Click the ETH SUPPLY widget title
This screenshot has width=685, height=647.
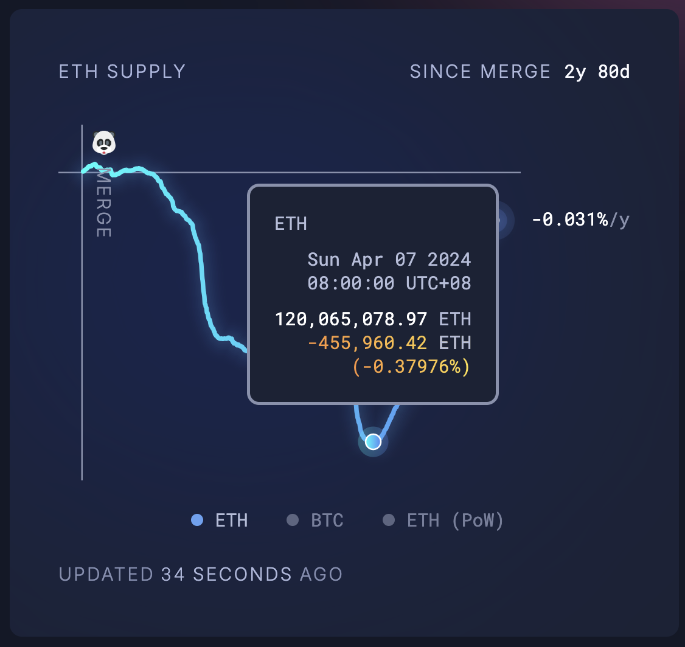(122, 72)
